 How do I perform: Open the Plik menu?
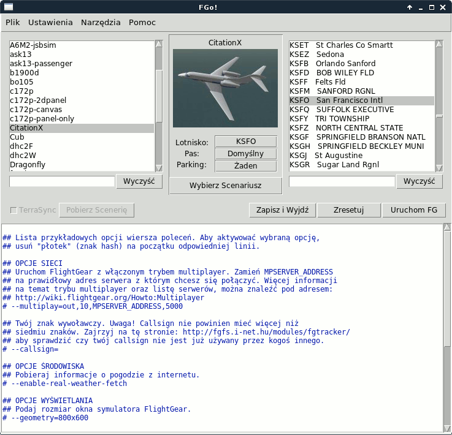click(13, 23)
